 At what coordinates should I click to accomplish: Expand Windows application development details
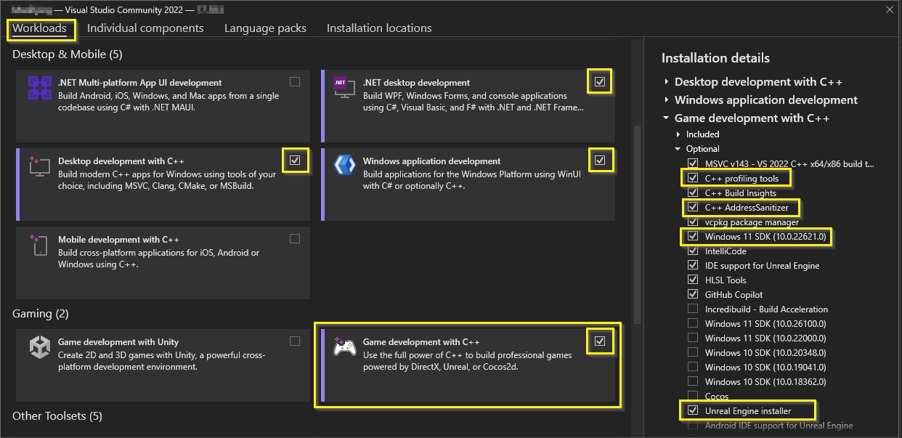coord(667,100)
